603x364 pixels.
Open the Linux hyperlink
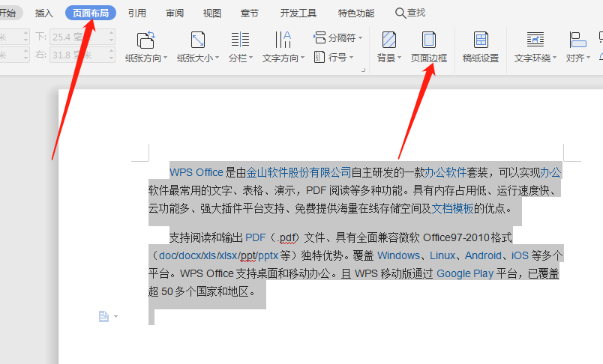[442, 255]
